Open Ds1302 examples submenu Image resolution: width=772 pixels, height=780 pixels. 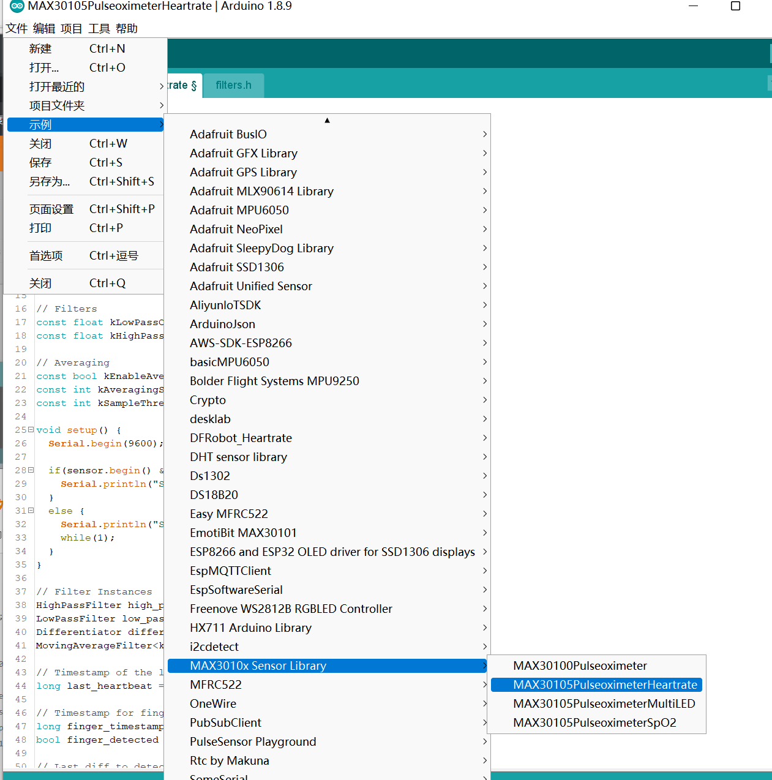pyautogui.click(x=328, y=476)
